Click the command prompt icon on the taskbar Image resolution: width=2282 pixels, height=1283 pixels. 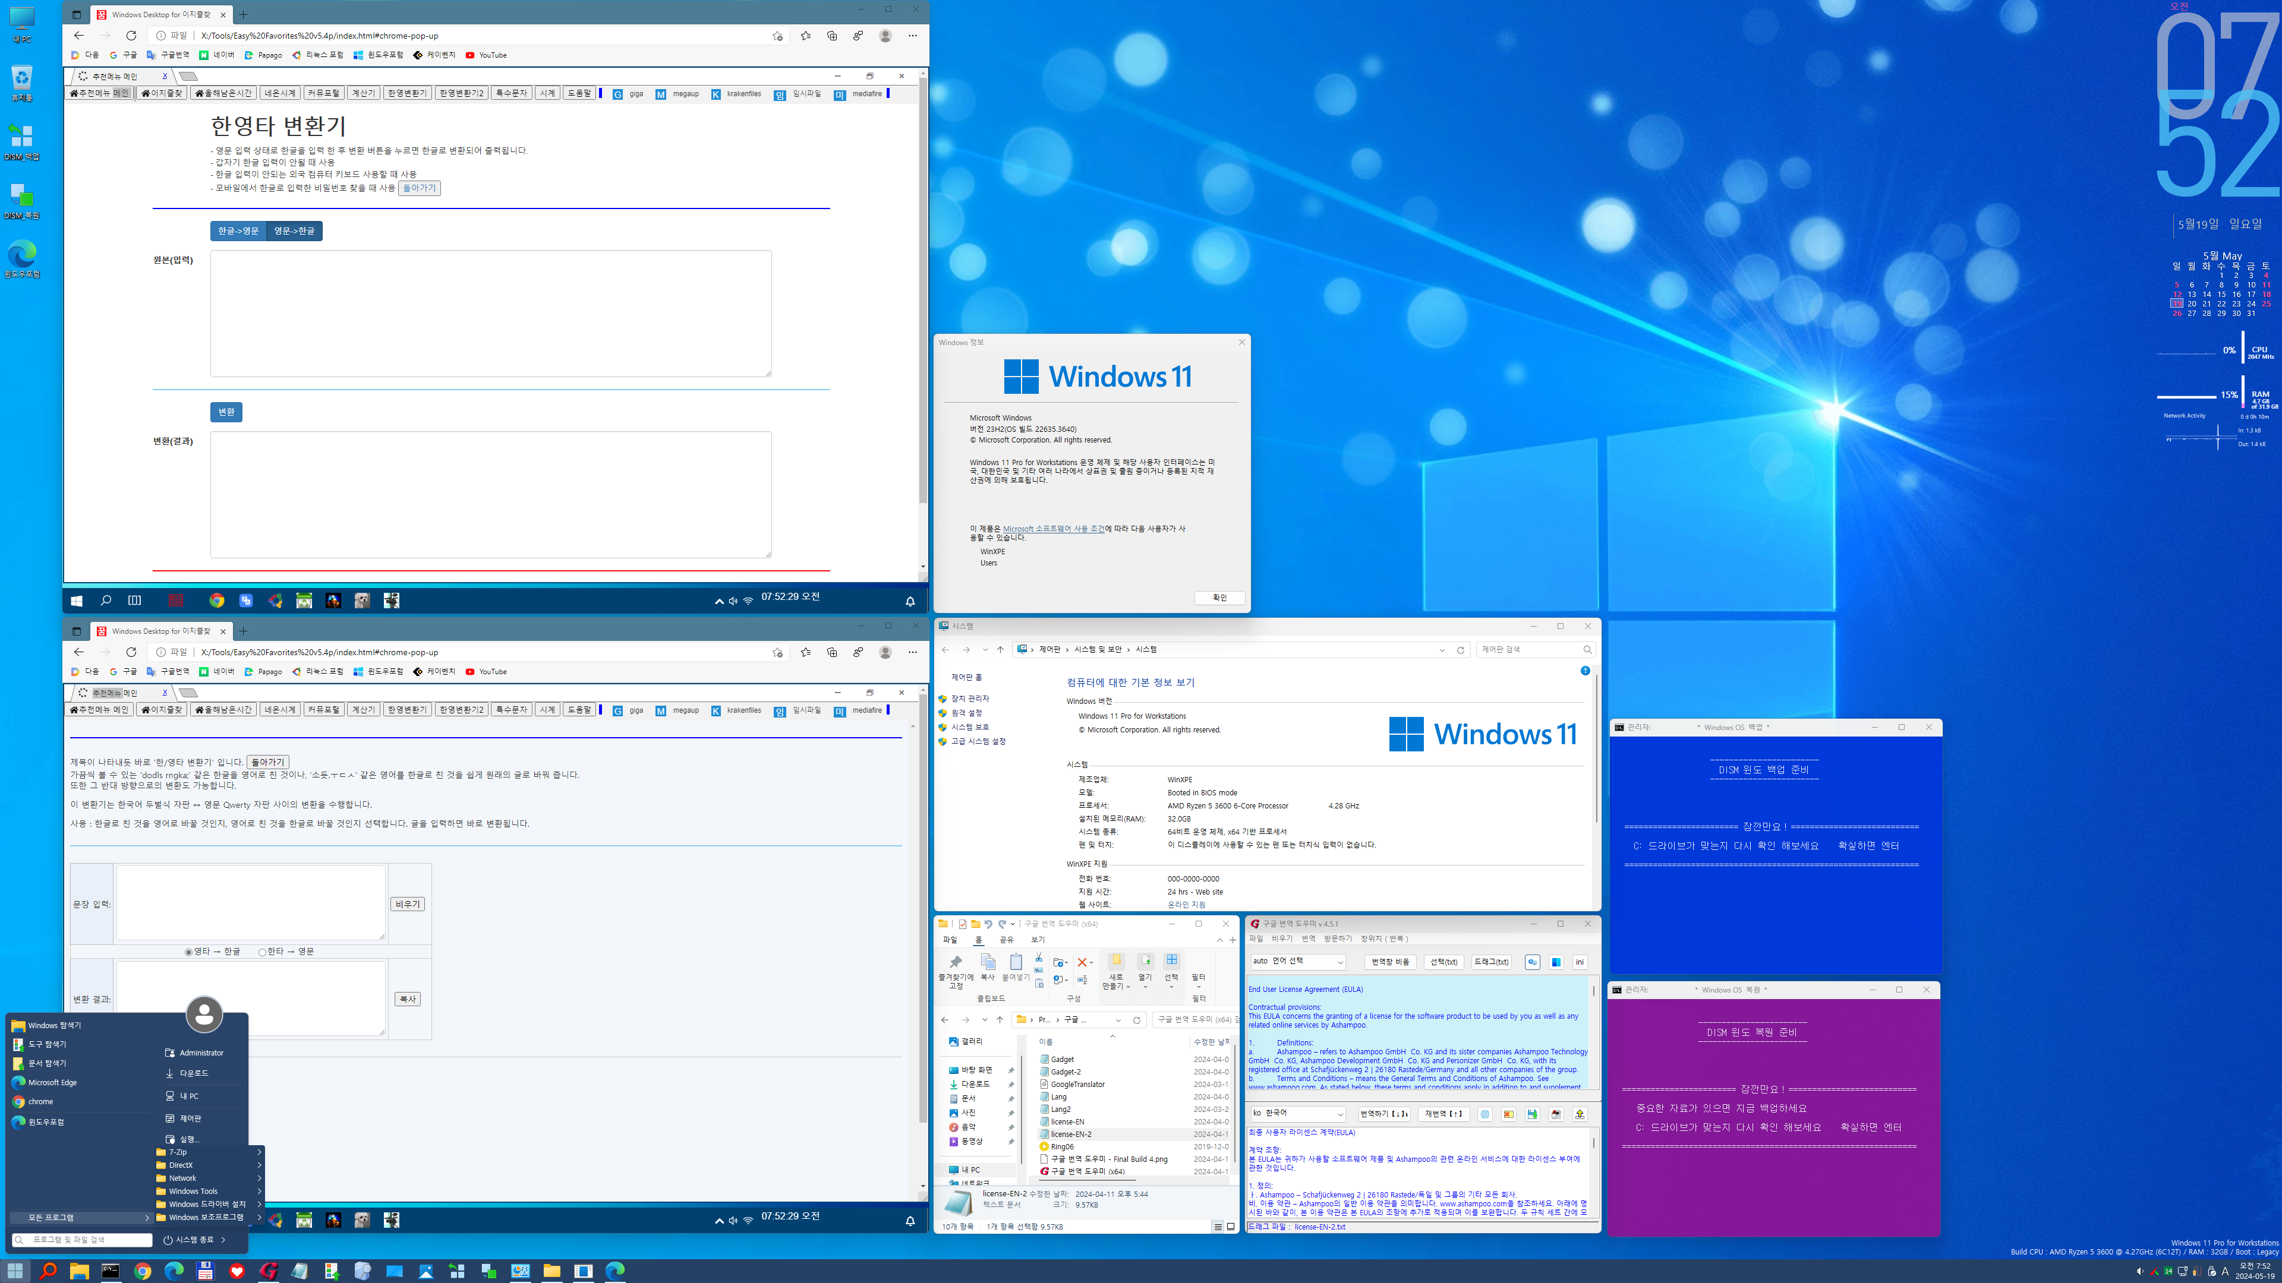tap(110, 1271)
